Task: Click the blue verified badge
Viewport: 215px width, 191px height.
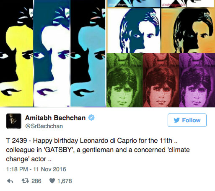Action: (x=91, y=118)
